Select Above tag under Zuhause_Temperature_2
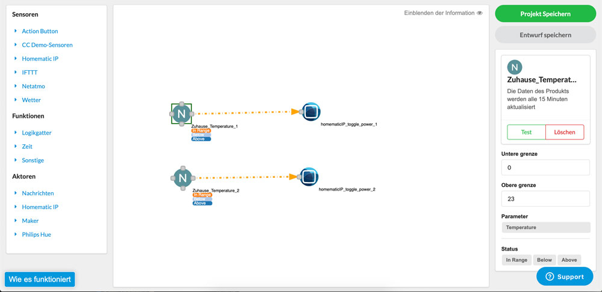Viewport: 602px width, 292px height. (202, 203)
